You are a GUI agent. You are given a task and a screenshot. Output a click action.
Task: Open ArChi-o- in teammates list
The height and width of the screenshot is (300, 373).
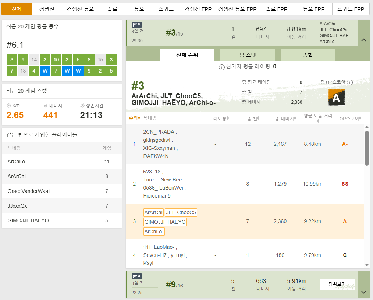tap(17, 162)
